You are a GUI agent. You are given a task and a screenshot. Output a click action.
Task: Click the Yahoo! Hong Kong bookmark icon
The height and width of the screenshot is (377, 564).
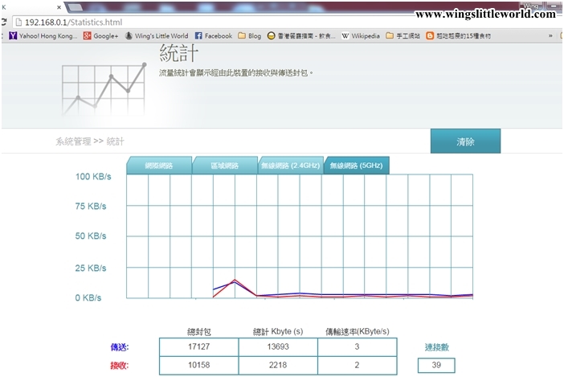13,36
